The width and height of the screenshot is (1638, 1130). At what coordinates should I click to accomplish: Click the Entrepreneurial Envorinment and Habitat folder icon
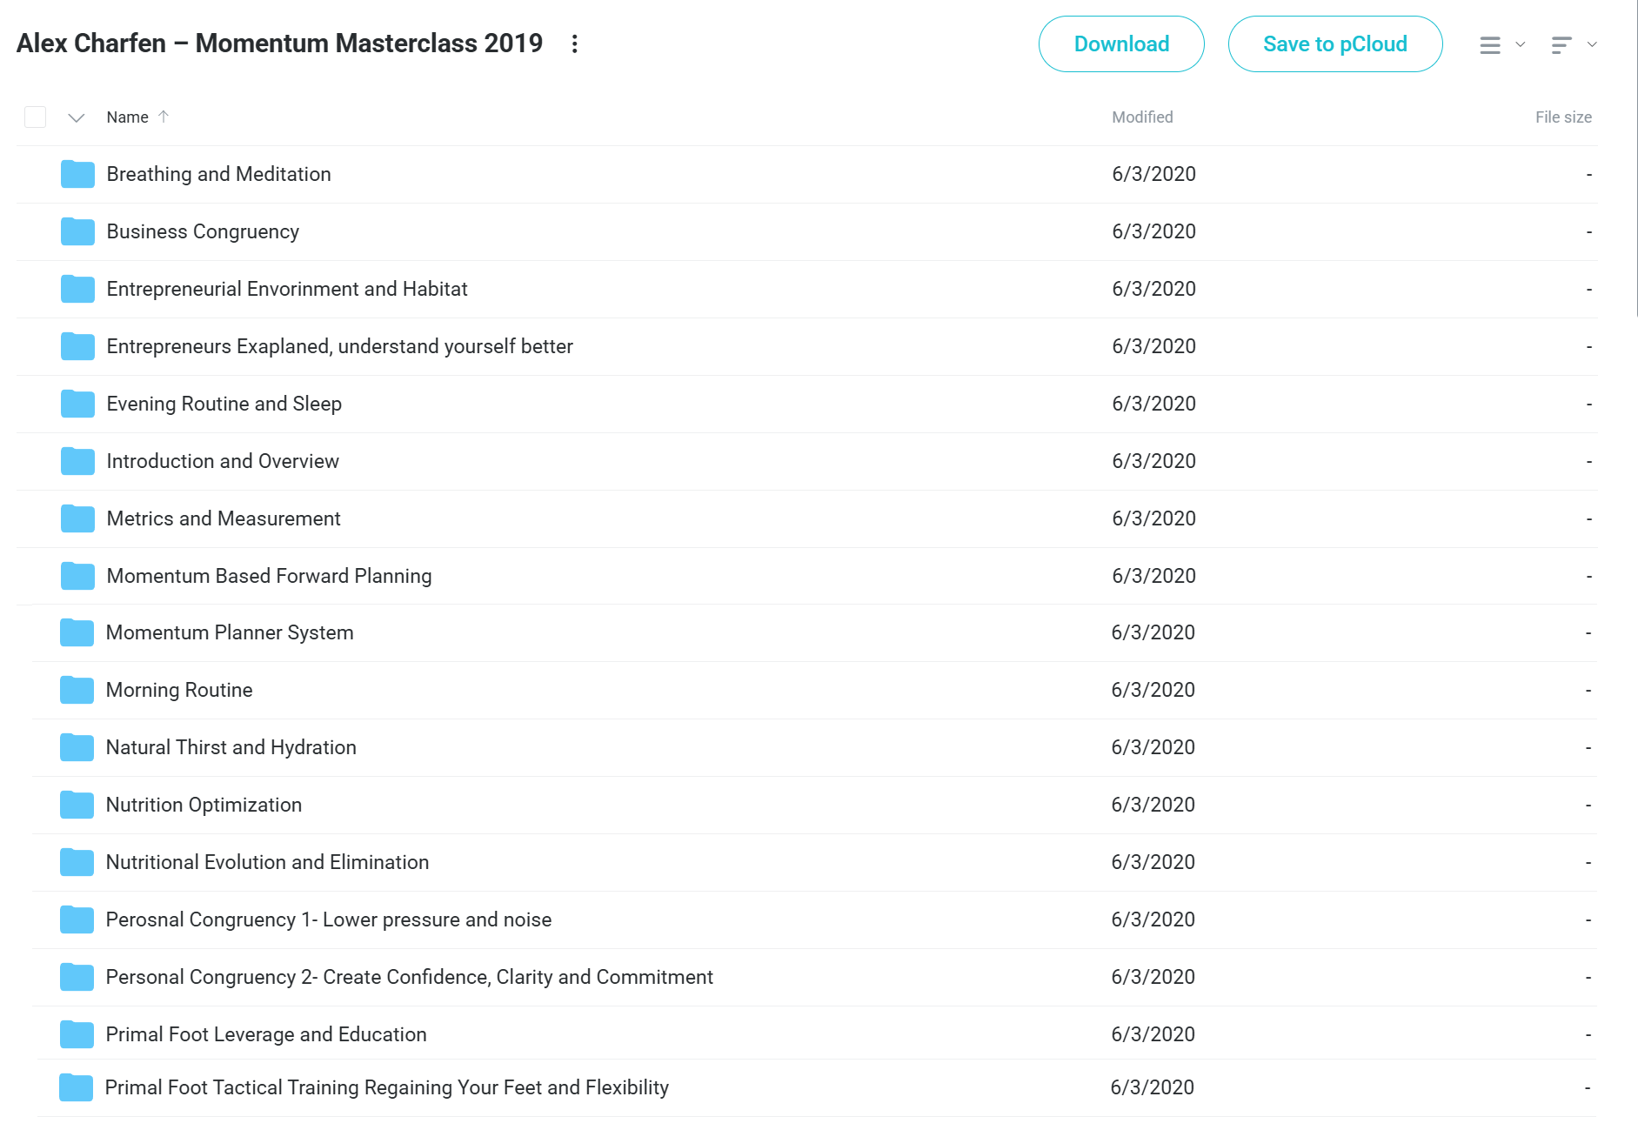coord(77,289)
